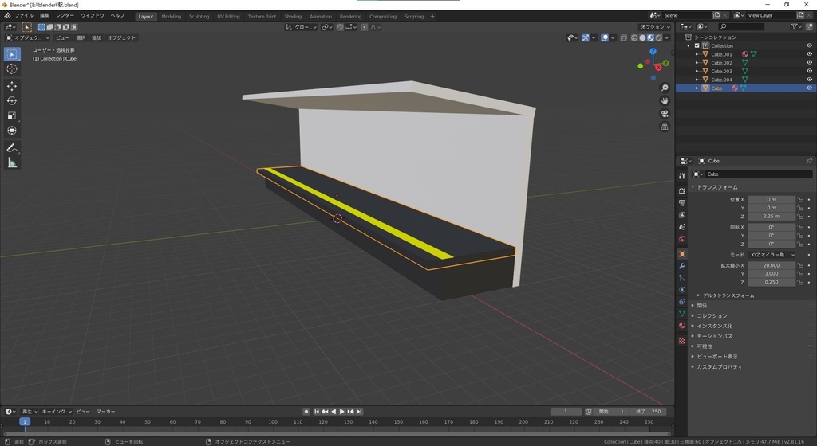Click the zoom magnifier viewport icon
This screenshot has height=446, width=817.
coord(665,88)
